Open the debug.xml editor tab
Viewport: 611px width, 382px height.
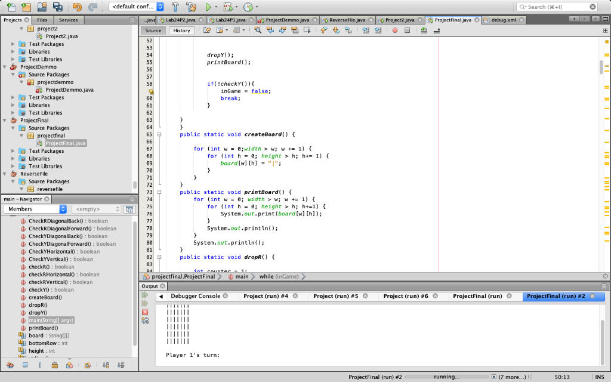click(x=504, y=20)
